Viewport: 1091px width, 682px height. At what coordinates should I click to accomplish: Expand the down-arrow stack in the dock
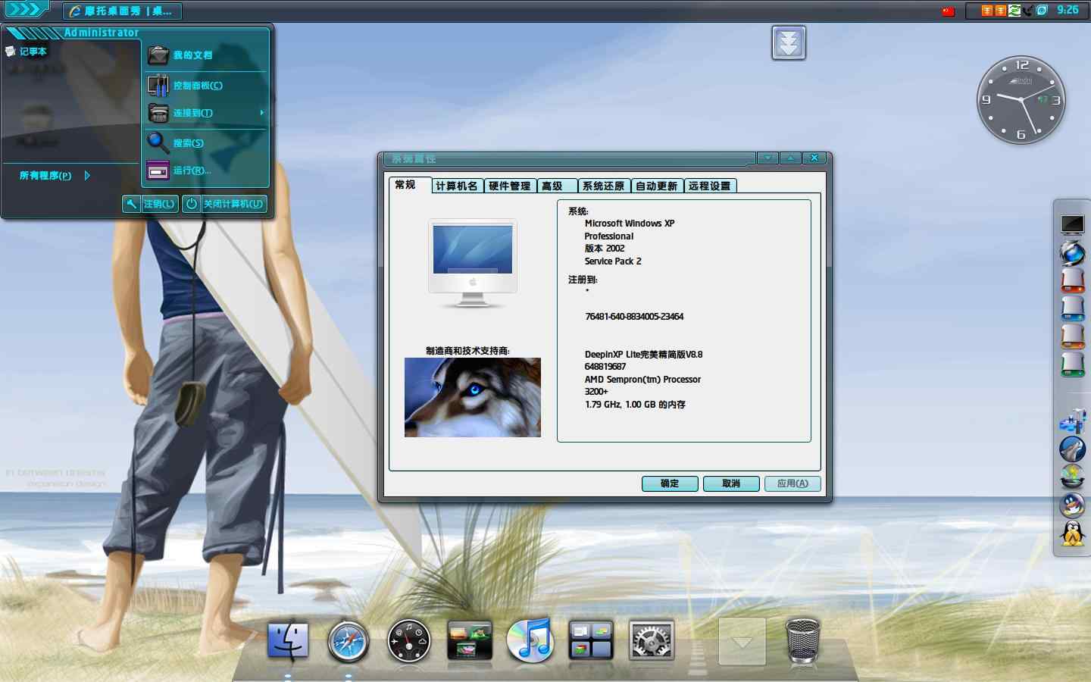742,641
